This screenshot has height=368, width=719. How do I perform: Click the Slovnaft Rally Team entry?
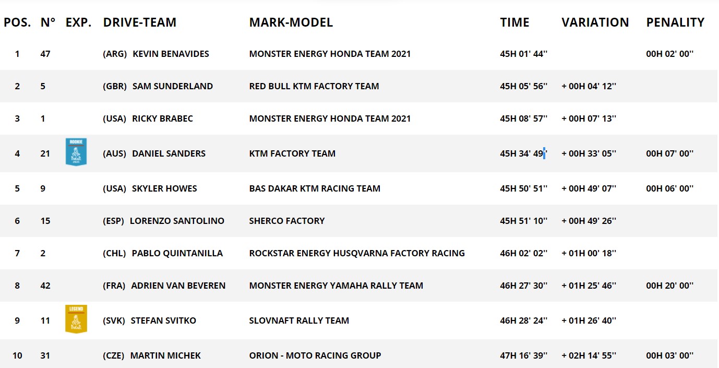pyautogui.click(x=299, y=320)
